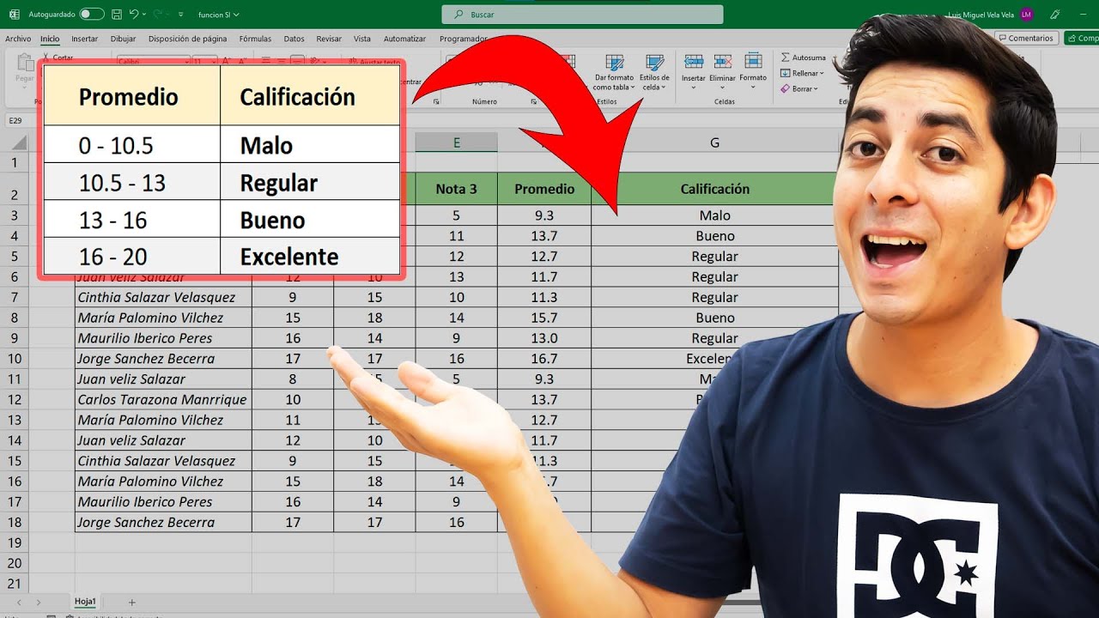Click the previous sheet navigation arrow
This screenshot has height=618, width=1099.
click(19, 603)
